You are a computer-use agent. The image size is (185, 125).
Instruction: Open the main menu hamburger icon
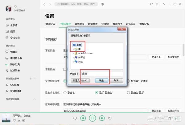(157, 4)
